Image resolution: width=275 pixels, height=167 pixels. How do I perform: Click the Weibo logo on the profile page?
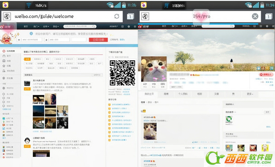click(143, 26)
